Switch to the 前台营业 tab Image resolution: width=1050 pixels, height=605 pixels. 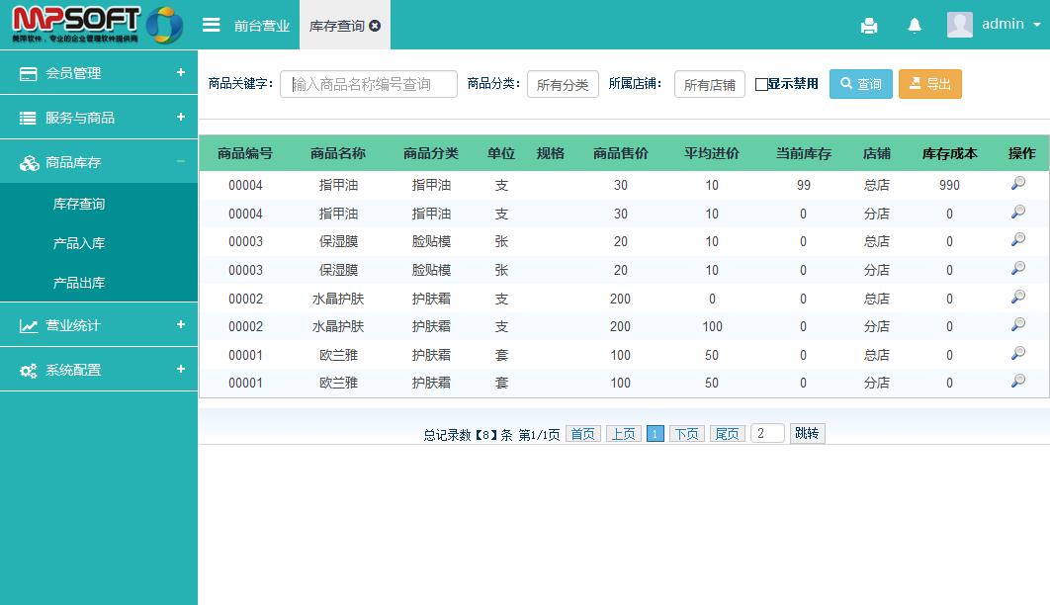[x=262, y=26]
